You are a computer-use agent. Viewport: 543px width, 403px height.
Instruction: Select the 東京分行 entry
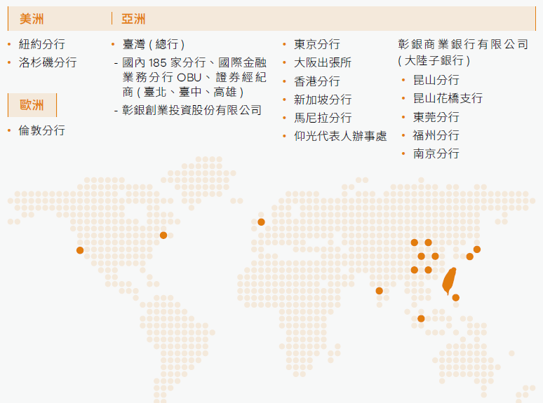pos(317,44)
